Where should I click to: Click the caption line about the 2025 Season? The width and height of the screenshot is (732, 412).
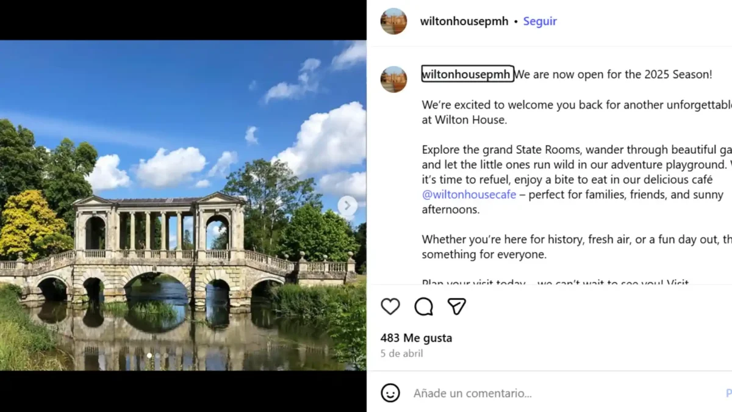point(613,74)
